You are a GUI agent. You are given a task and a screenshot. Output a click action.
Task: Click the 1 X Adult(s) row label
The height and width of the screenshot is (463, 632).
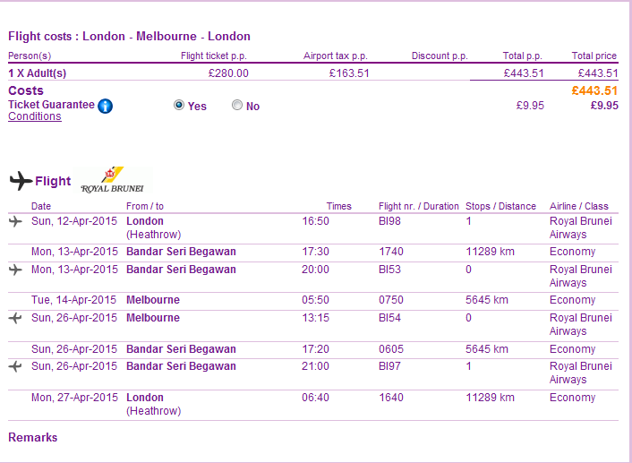[38, 73]
